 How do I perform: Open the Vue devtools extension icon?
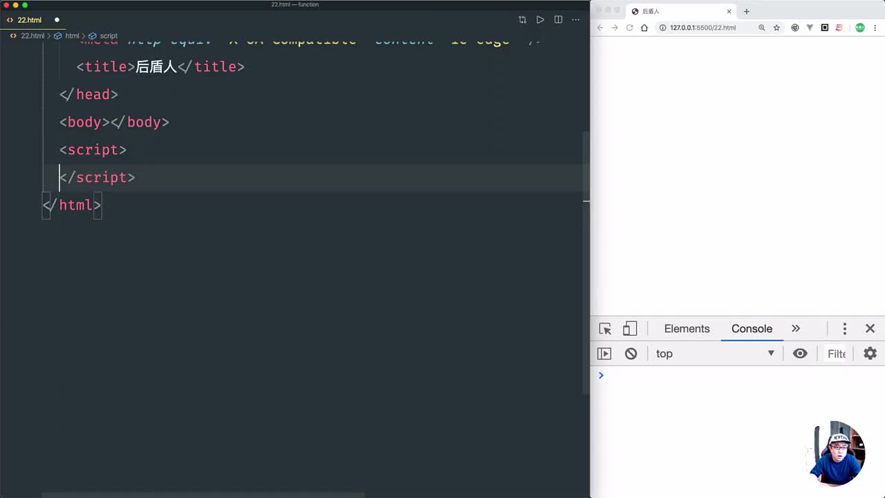[810, 28]
